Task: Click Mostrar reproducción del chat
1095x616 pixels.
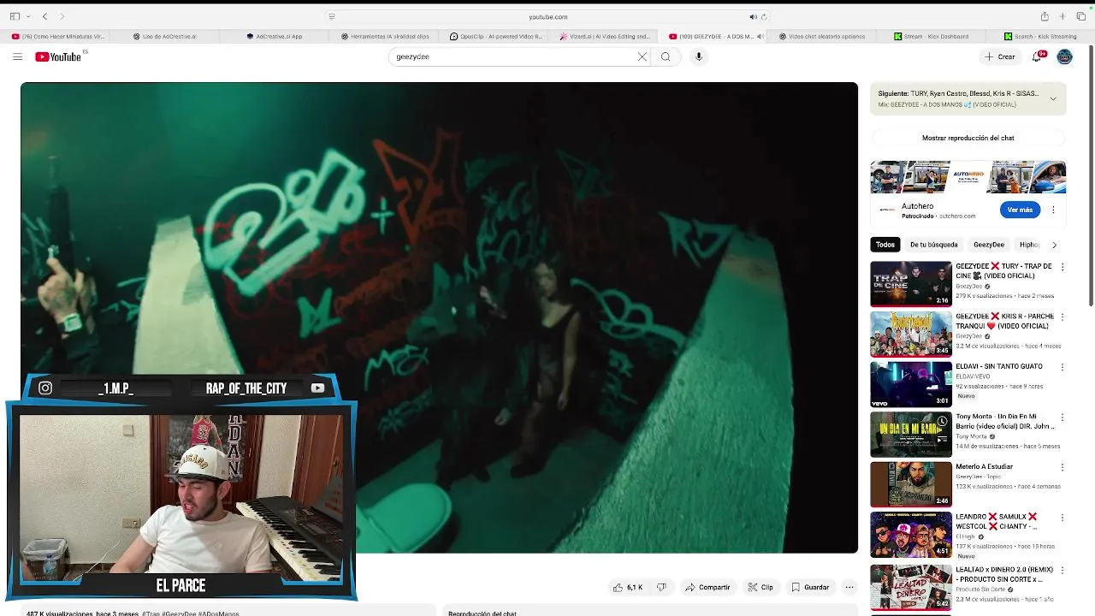Action: click(968, 138)
